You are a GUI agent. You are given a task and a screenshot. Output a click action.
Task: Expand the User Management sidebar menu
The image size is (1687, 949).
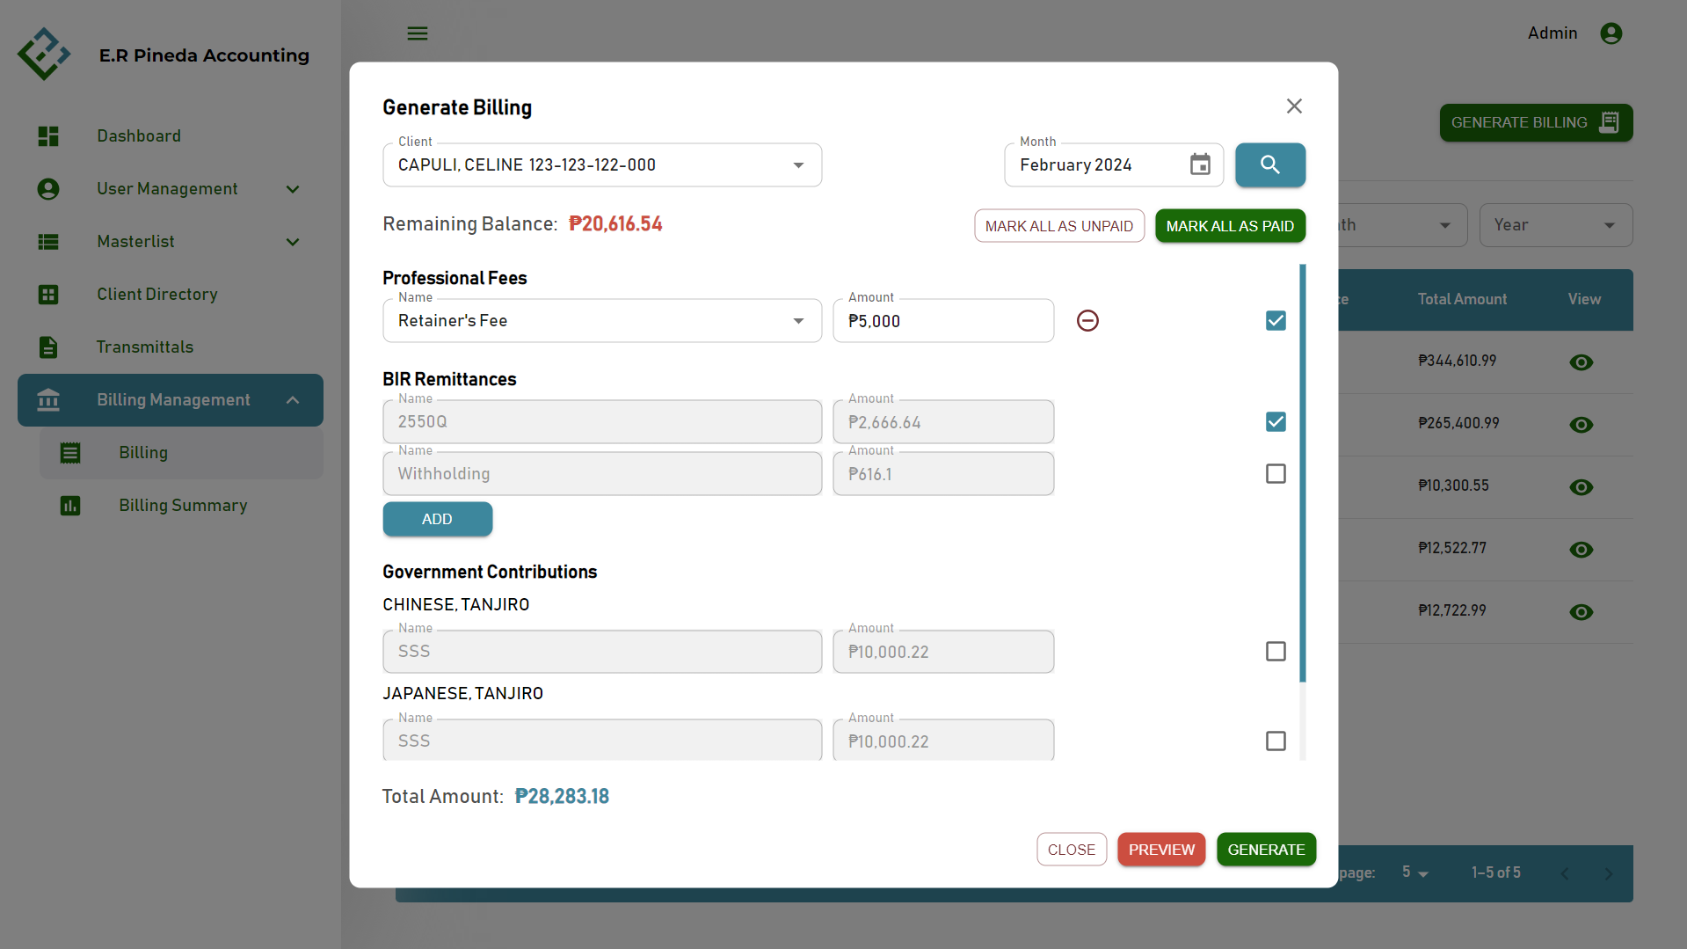[x=292, y=189]
